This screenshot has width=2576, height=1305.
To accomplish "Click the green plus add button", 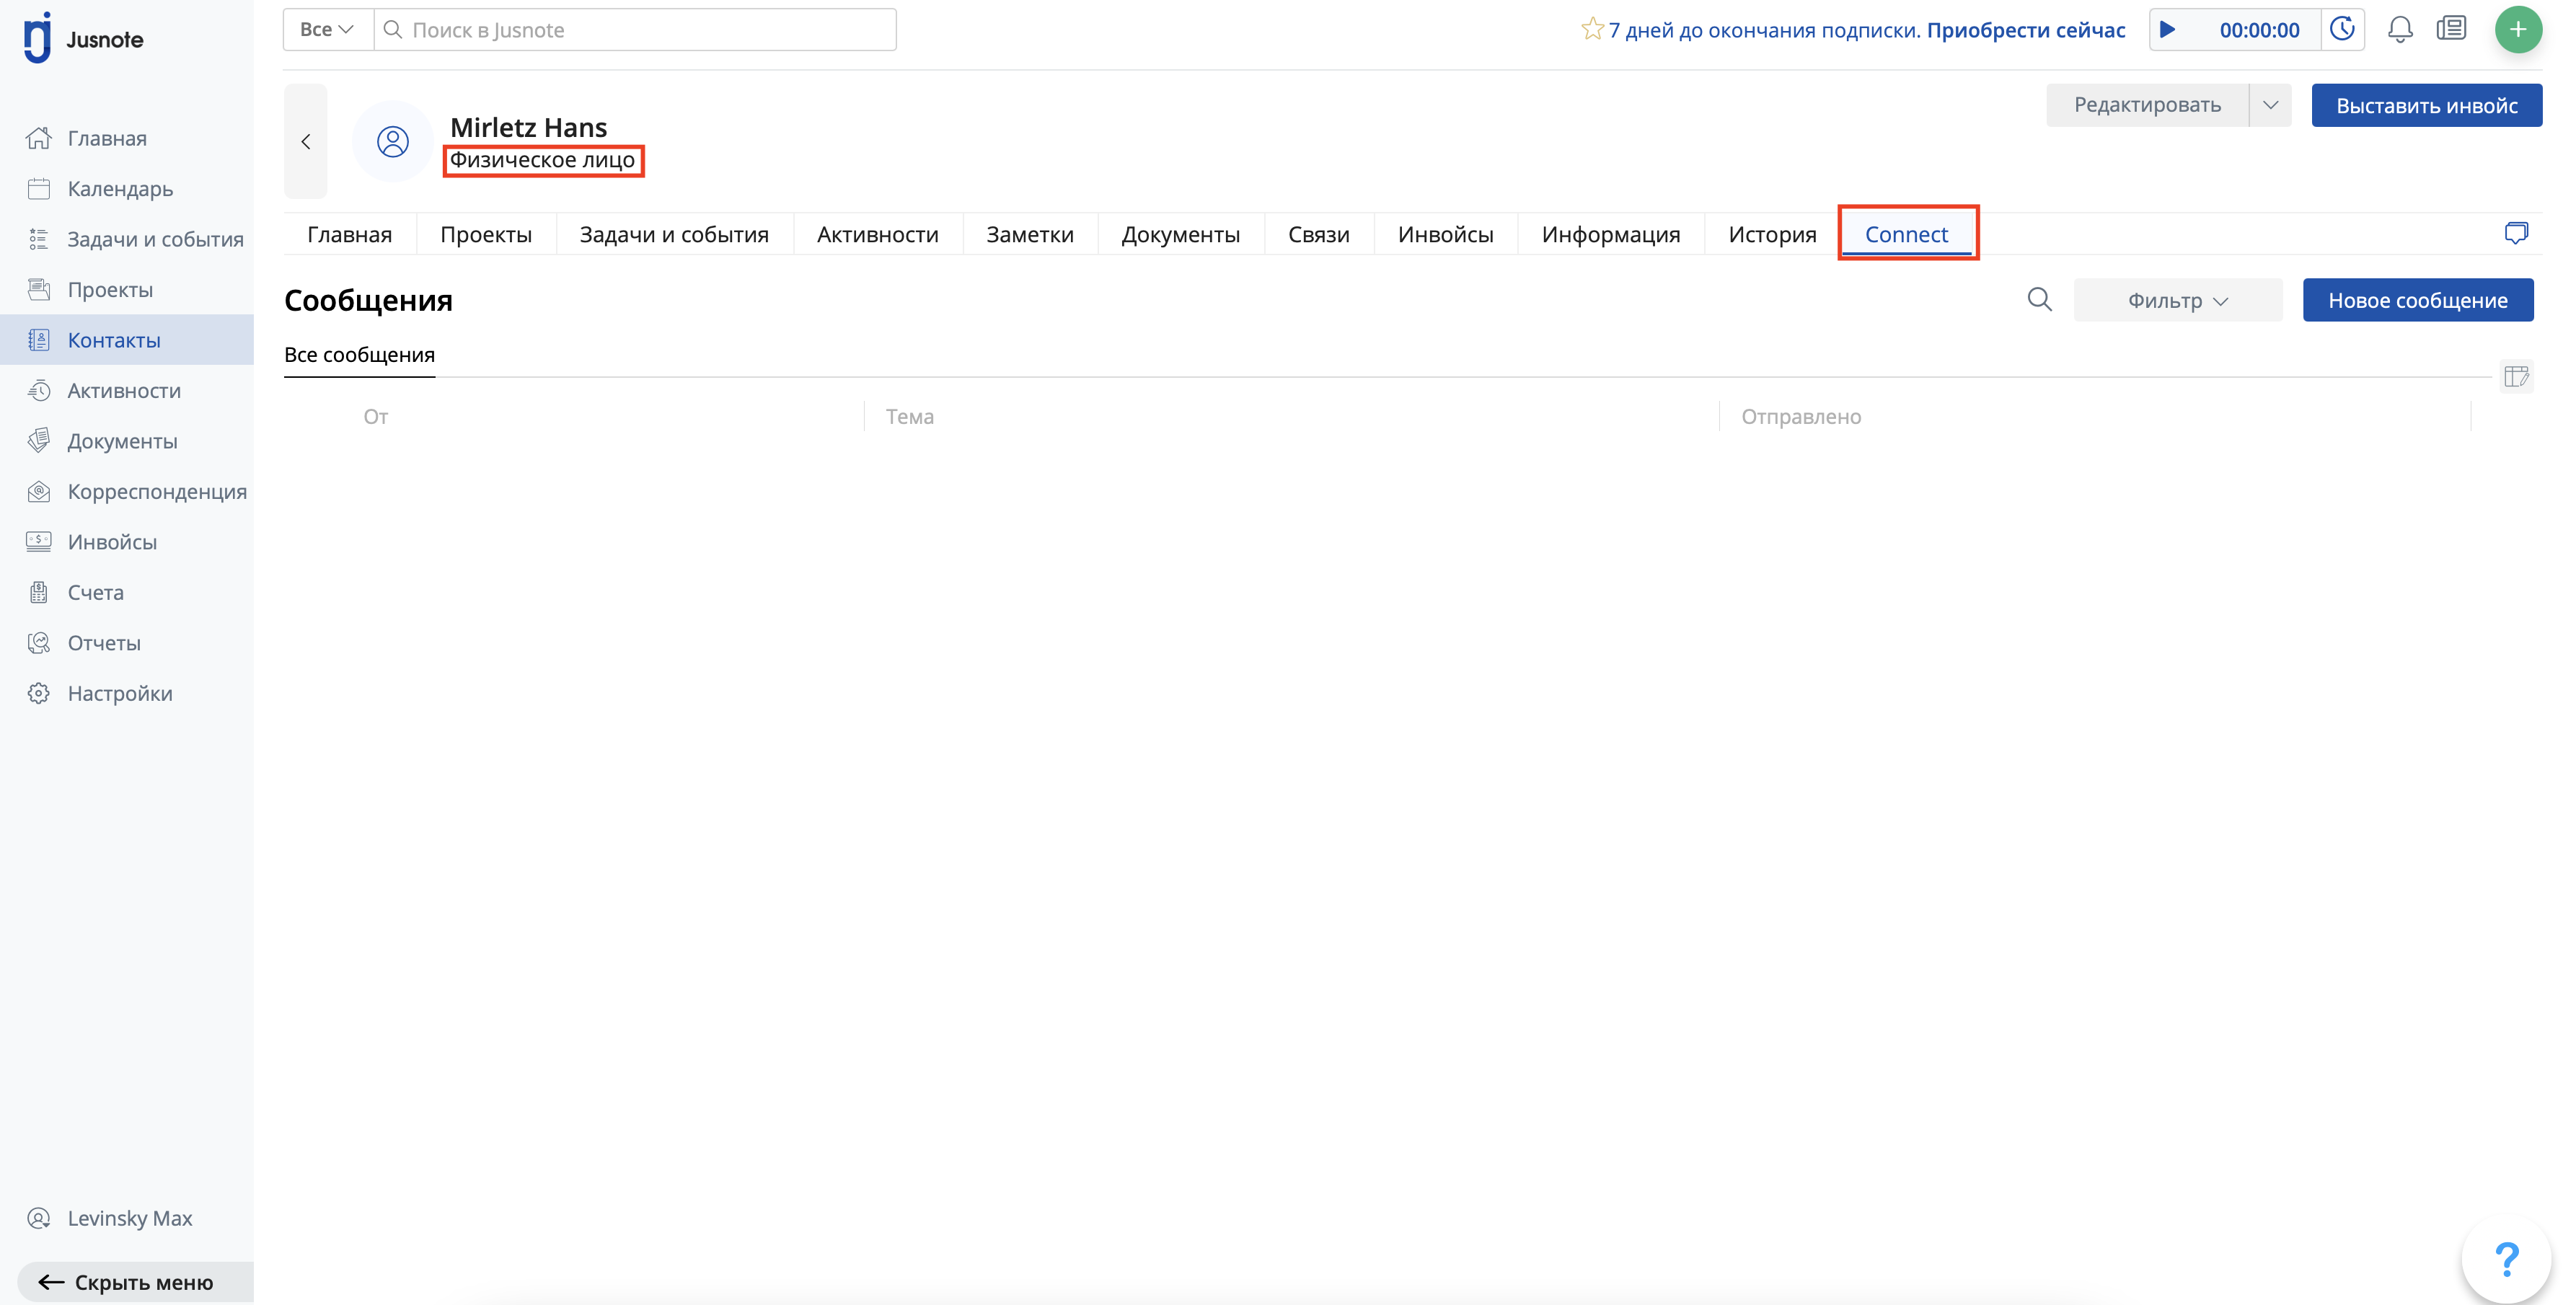I will click(x=2517, y=30).
